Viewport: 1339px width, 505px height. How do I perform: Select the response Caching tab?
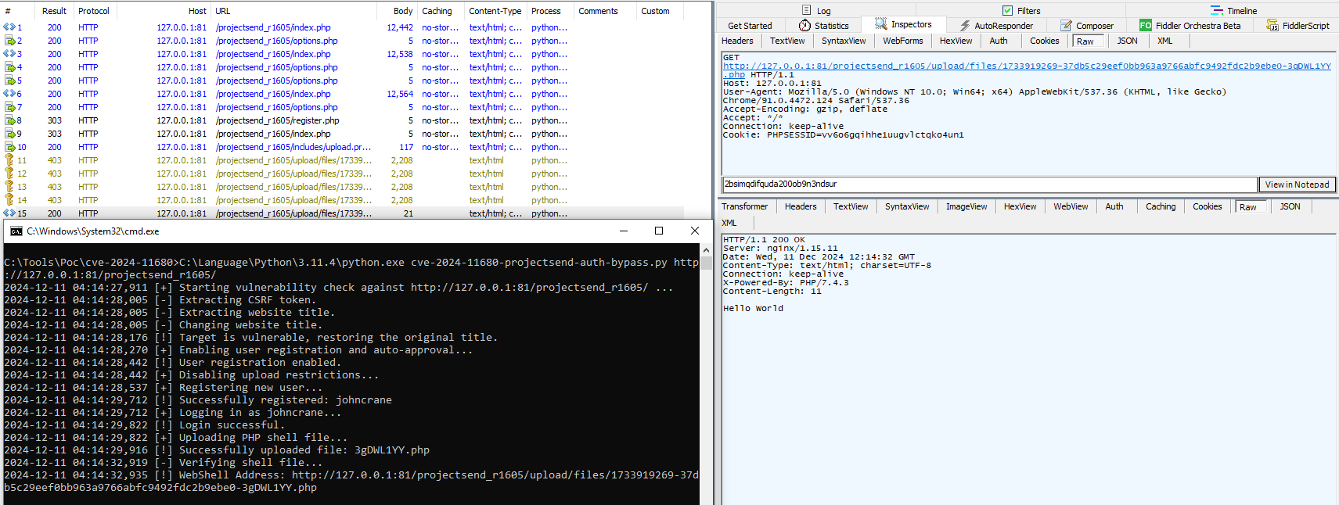click(x=1161, y=206)
